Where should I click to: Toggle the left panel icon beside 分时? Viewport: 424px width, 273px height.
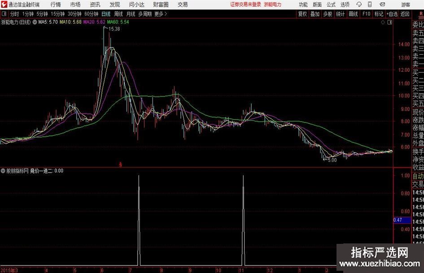4,14
